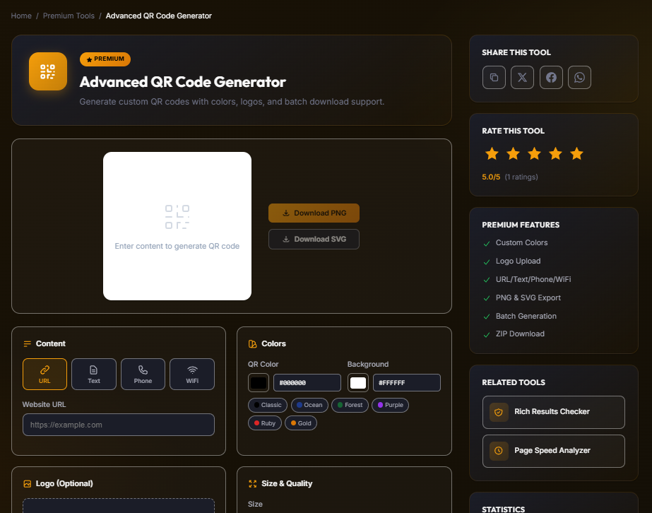This screenshot has width=652, height=513.
Task: Click the Colors panel header icon
Action: (253, 343)
